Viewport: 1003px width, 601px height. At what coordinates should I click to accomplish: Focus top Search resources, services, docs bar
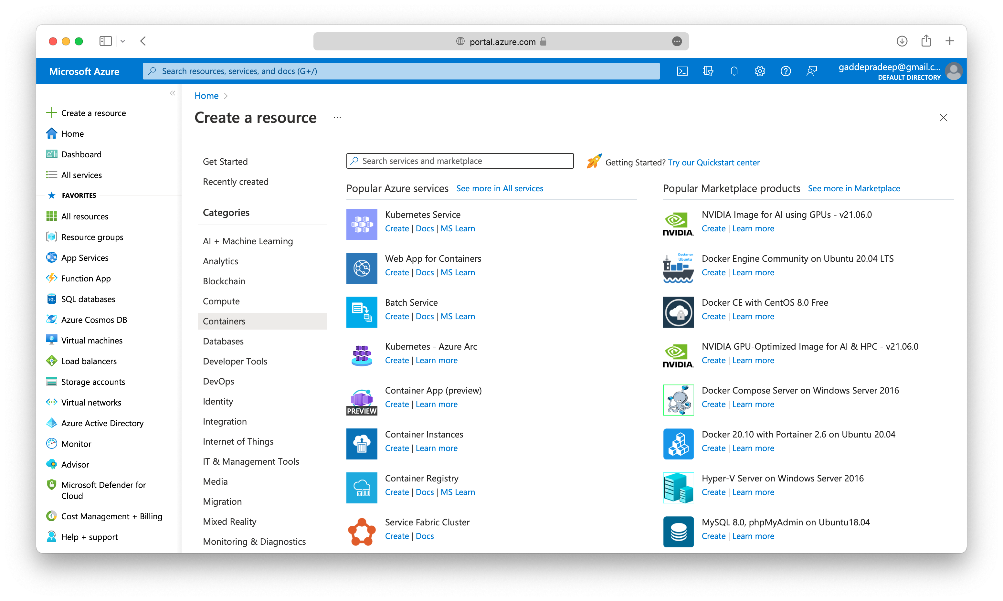point(401,71)
